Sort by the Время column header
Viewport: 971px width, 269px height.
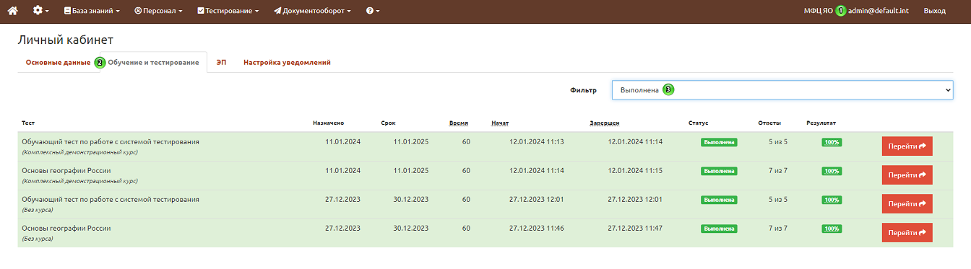click(x=459, y=123)
